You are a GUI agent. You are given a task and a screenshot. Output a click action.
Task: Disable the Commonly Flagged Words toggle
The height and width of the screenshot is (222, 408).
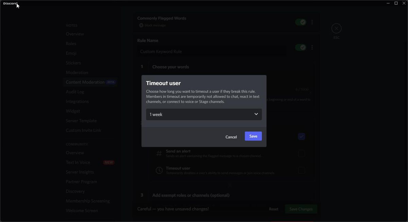(301, 22)
